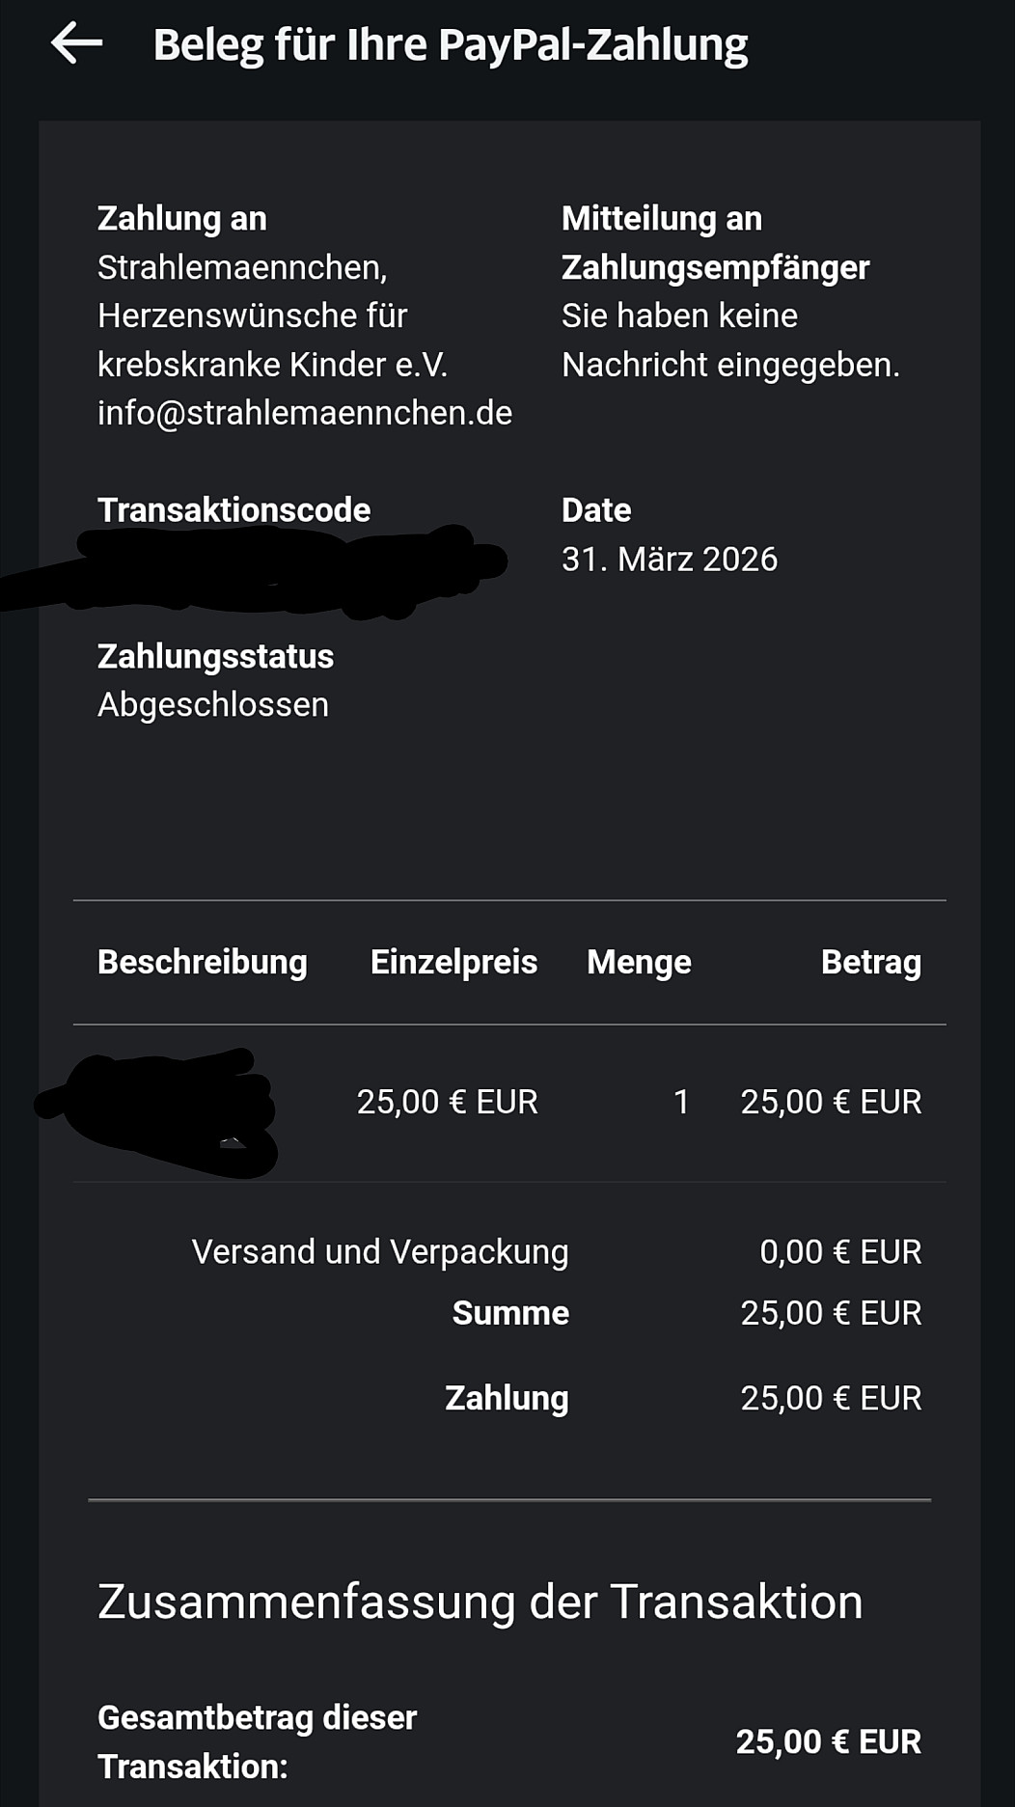Select the recipient name Strahlemaennchen text

click(241, 267)
